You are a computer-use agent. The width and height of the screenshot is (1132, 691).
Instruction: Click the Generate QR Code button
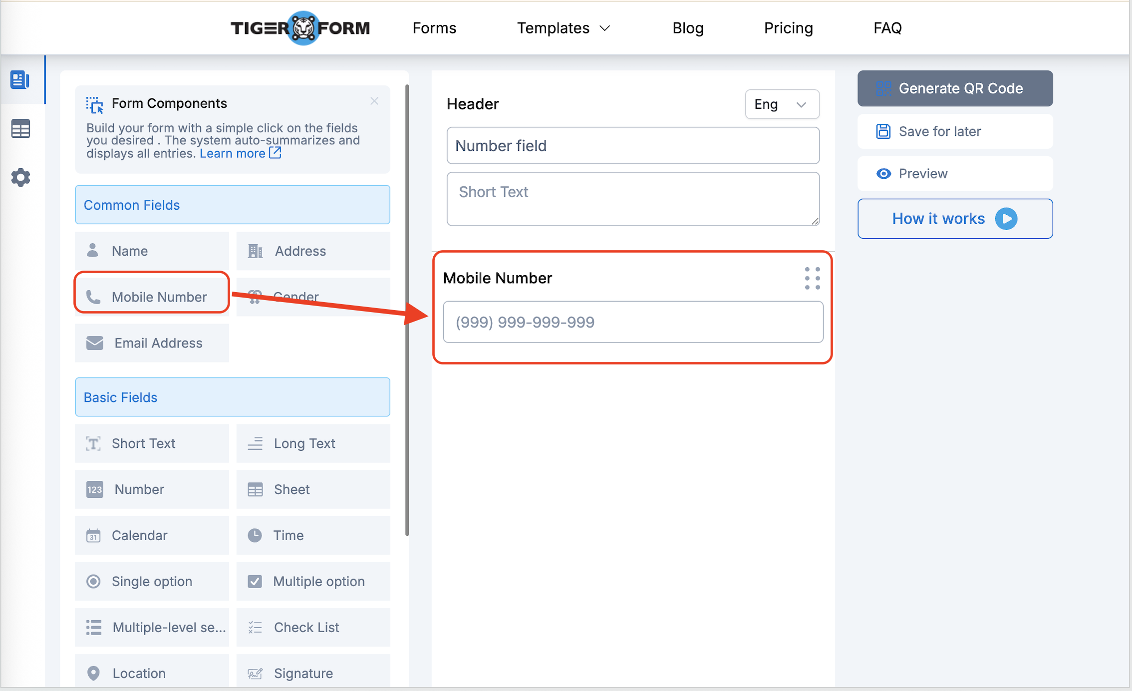(x=955, y=88)
